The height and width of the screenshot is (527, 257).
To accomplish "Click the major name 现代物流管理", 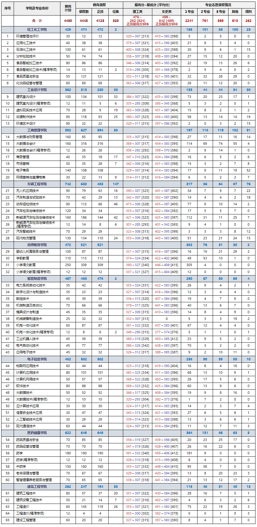I will (x=26, y=238).
